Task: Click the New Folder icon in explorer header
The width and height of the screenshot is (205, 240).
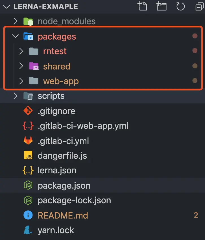Action: tap(162, 6)
